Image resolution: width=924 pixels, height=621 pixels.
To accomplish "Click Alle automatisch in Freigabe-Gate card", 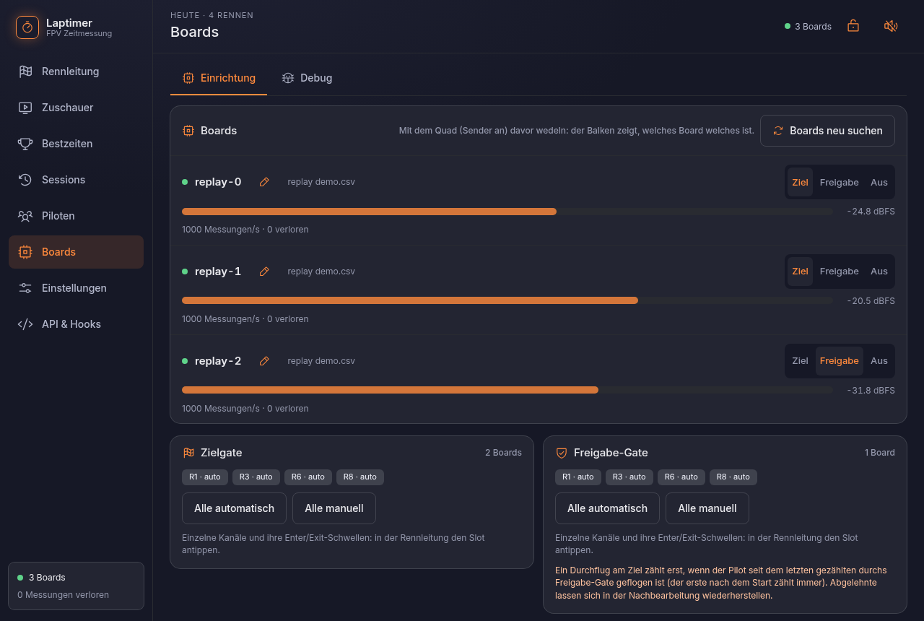I will (607, 508).
